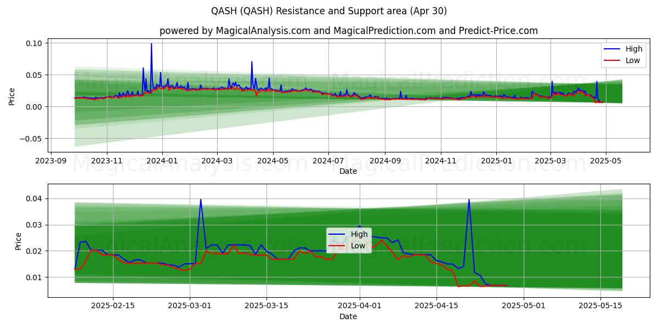Click the top chart date tick 2025-05
658x329 pixels.
coord(606,161)
